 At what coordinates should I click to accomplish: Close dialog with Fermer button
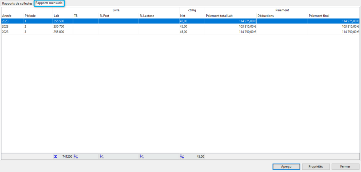[345, 166]
